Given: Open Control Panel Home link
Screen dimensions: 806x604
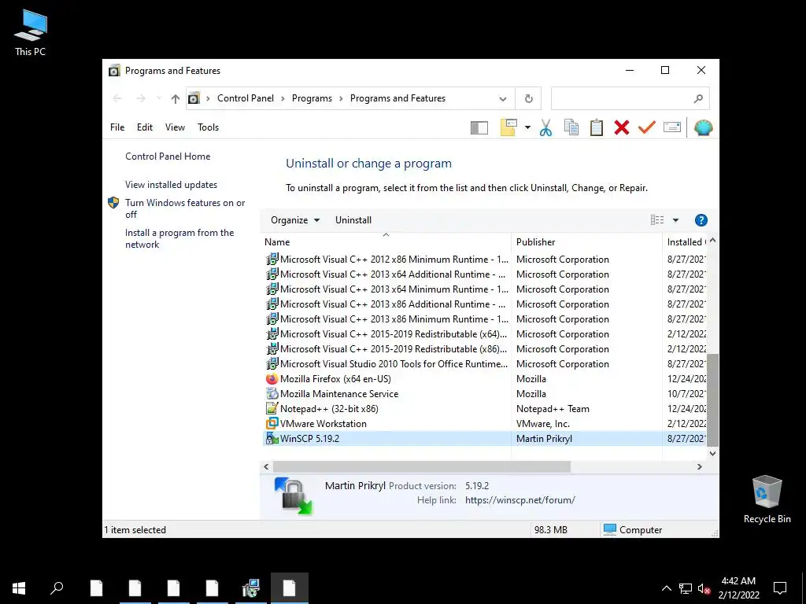Looking at the screenshot, I should tap(168, 157).
